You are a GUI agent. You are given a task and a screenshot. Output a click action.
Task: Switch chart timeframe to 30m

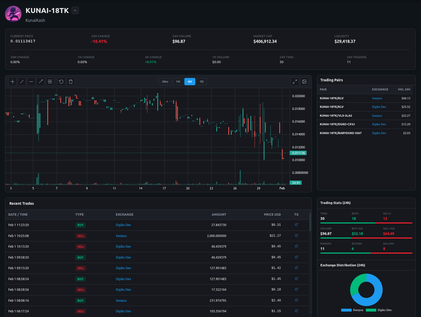[x=165, y=82]
